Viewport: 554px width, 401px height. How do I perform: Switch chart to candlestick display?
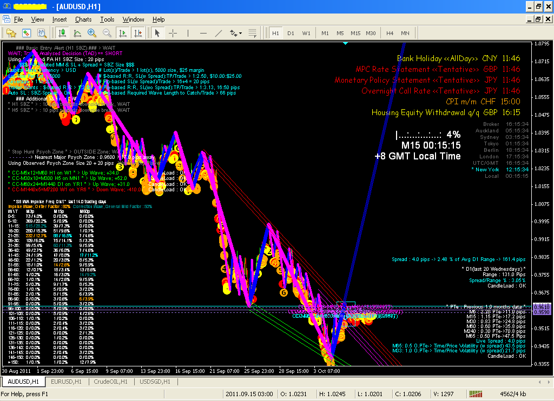click(x=62, y=33)
